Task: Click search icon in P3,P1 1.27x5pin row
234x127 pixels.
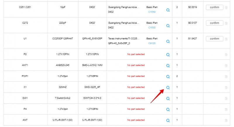Action: 168,77
